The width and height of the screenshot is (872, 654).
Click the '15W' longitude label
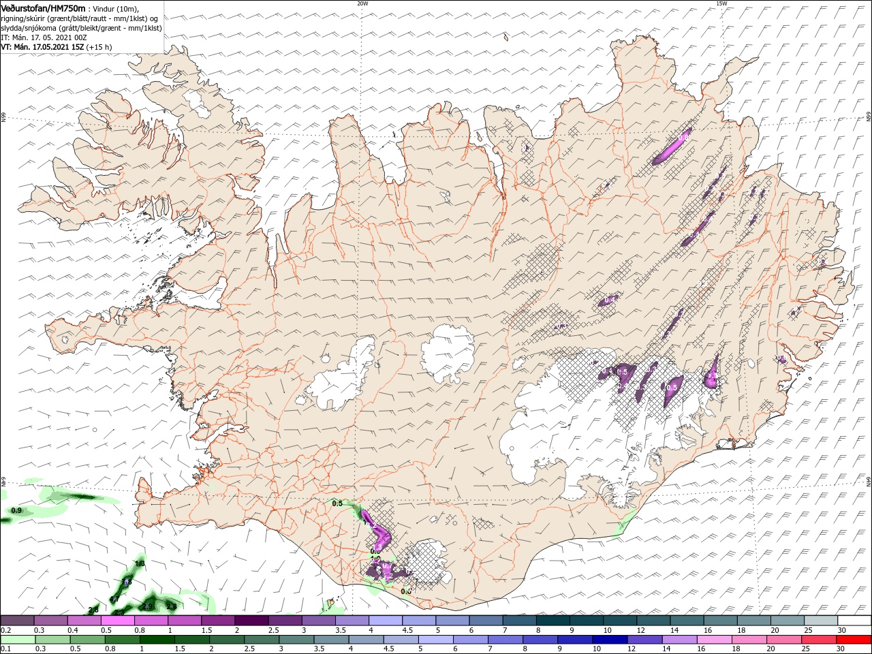(x=721, y=3)
